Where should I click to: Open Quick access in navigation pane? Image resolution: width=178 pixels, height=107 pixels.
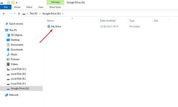click(x=16, y=24)
